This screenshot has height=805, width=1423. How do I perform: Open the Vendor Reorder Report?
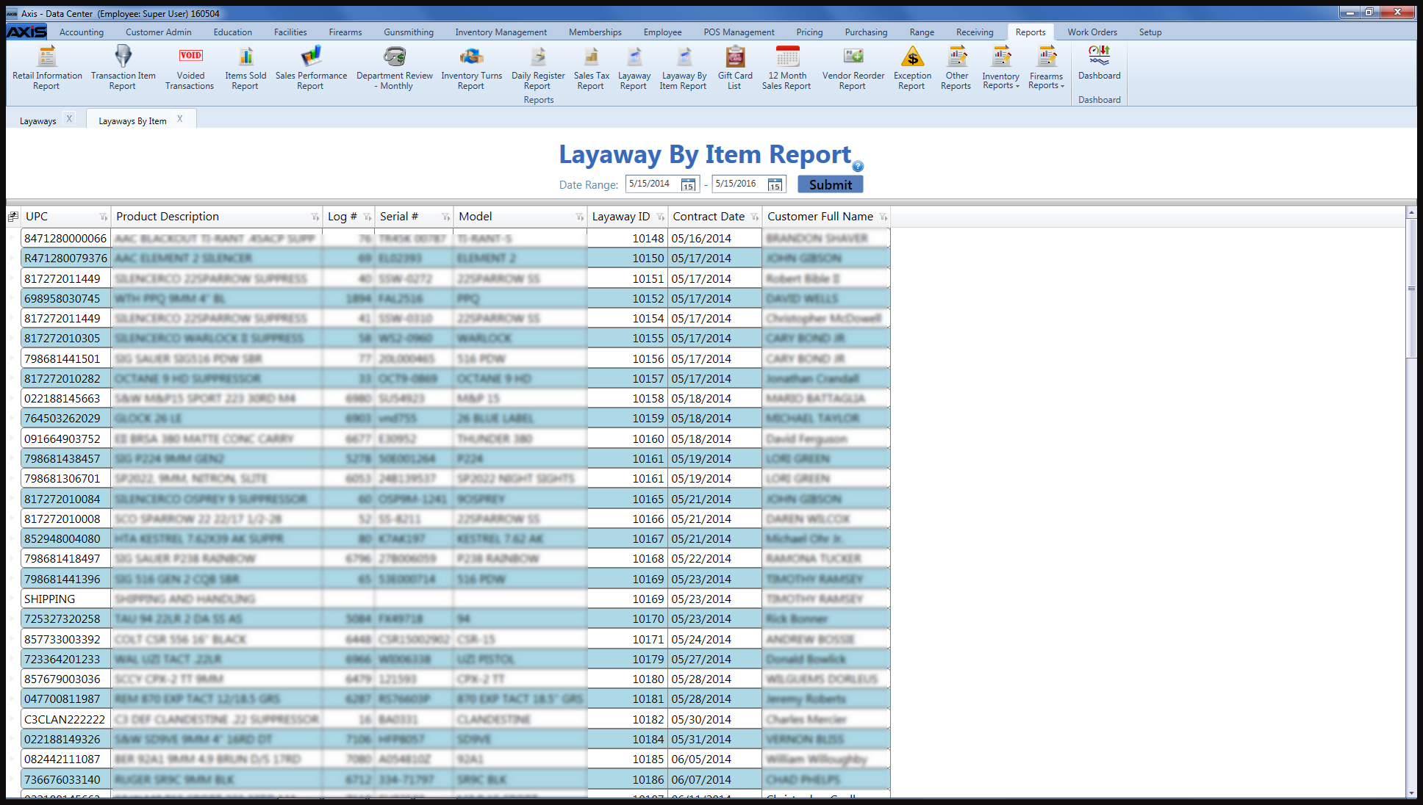pos(853,68)
